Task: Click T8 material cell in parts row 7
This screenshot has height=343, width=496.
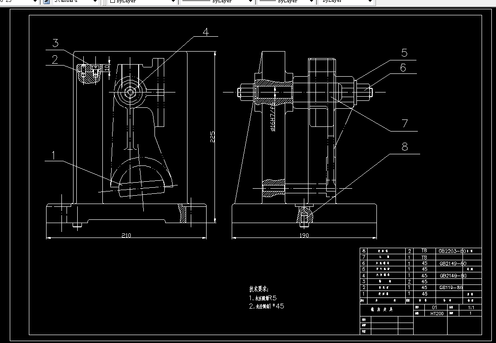Action: tap(424, 257)
